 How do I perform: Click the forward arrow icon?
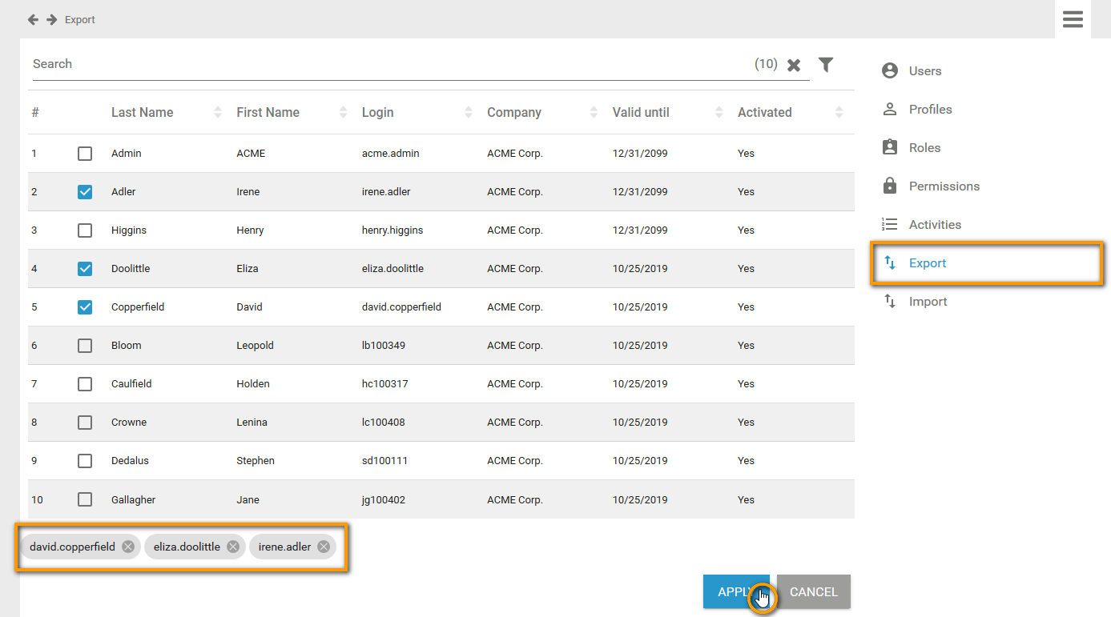coord(51,19)
